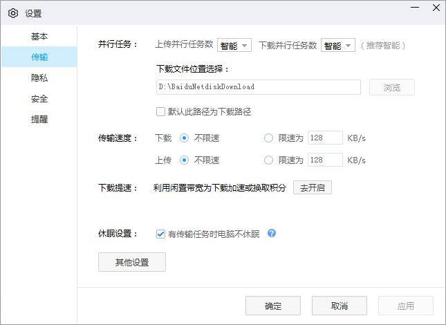Open 上传并行任务数 dropdown

(234, 46)
